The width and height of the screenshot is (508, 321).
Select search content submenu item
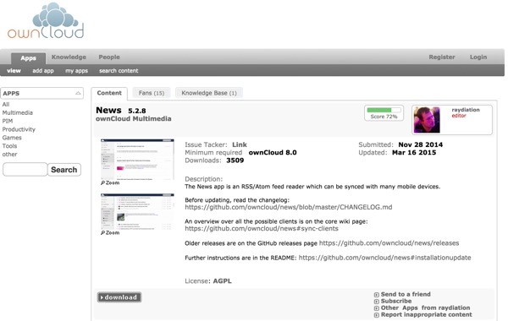[x=119, y=70]
